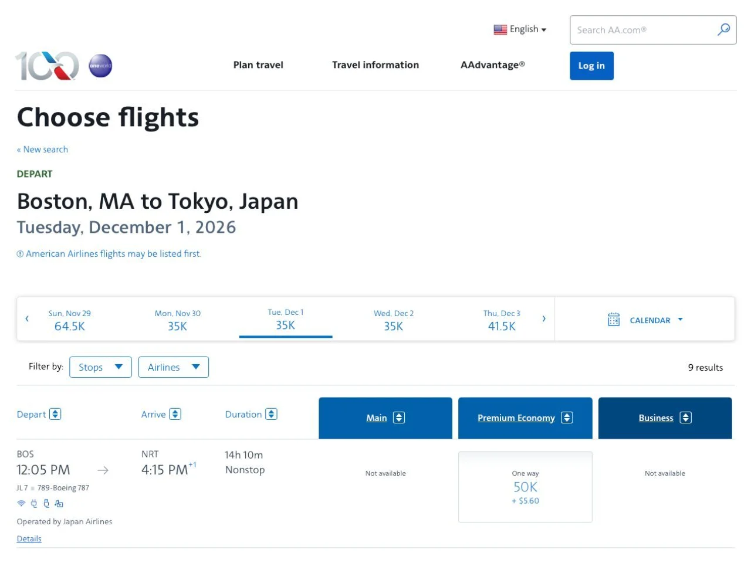Image resolution: width=751 pixels, height=563 pixels.
Task: Click the 9 results count
Action: pos(705,367)
